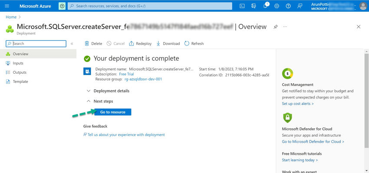369x173 pixels.
Task: Open the portal hamburger menu
Action: click(x=7, y=6)
